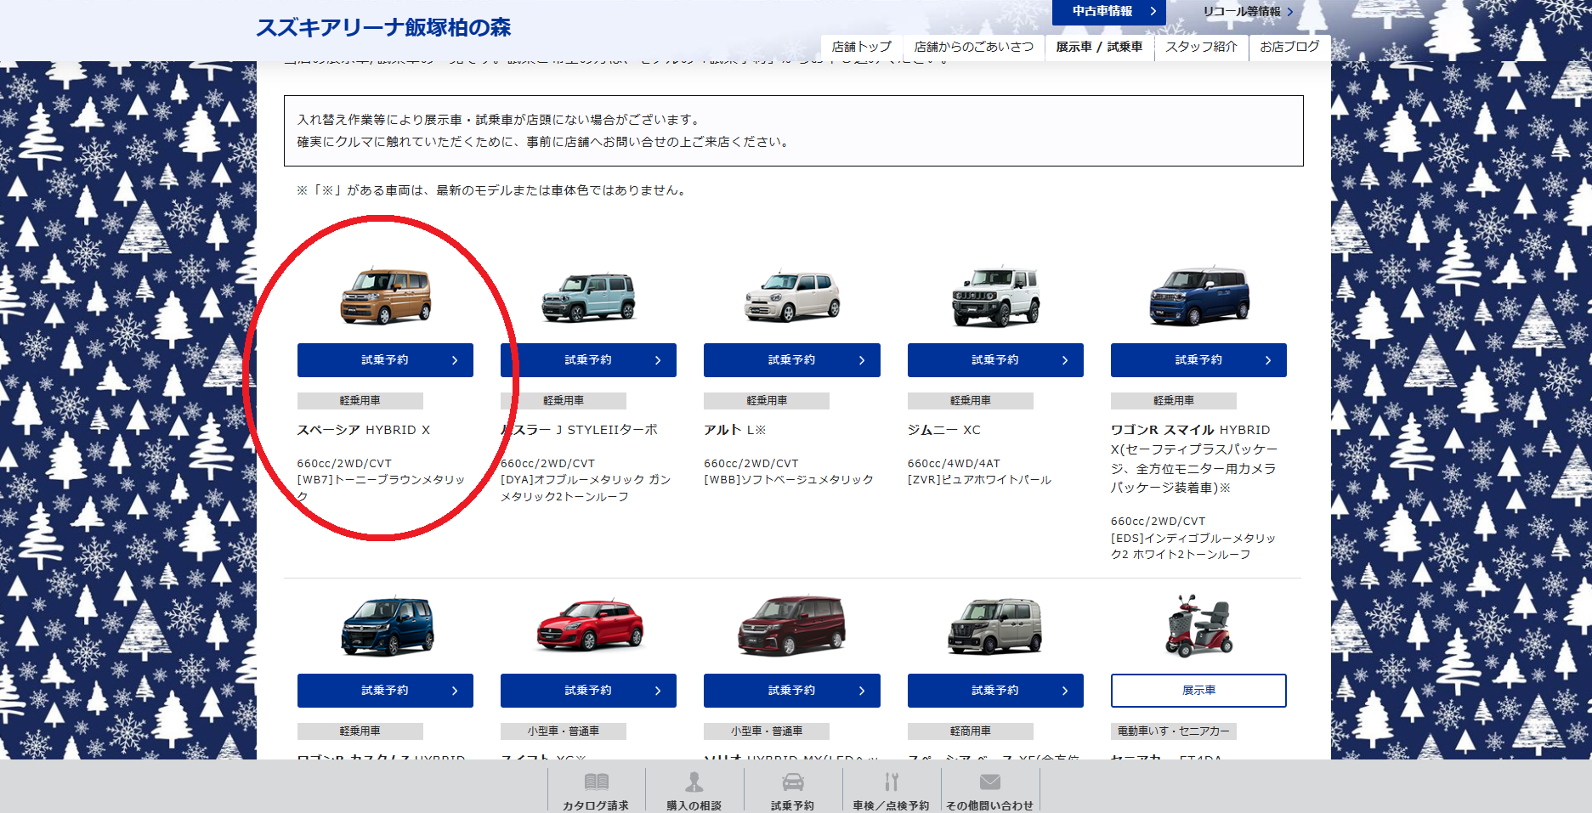Click white ジムニー car image
This screenshot has width=1592, height=813.
tap(995, 296)
